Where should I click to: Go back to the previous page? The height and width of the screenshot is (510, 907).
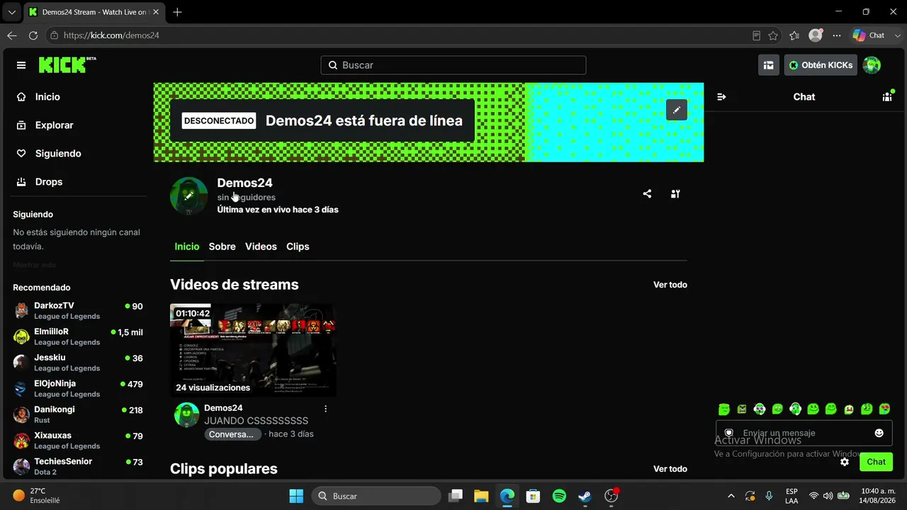click(12, 35)
